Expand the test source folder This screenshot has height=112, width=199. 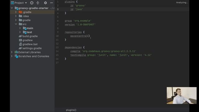20,32
